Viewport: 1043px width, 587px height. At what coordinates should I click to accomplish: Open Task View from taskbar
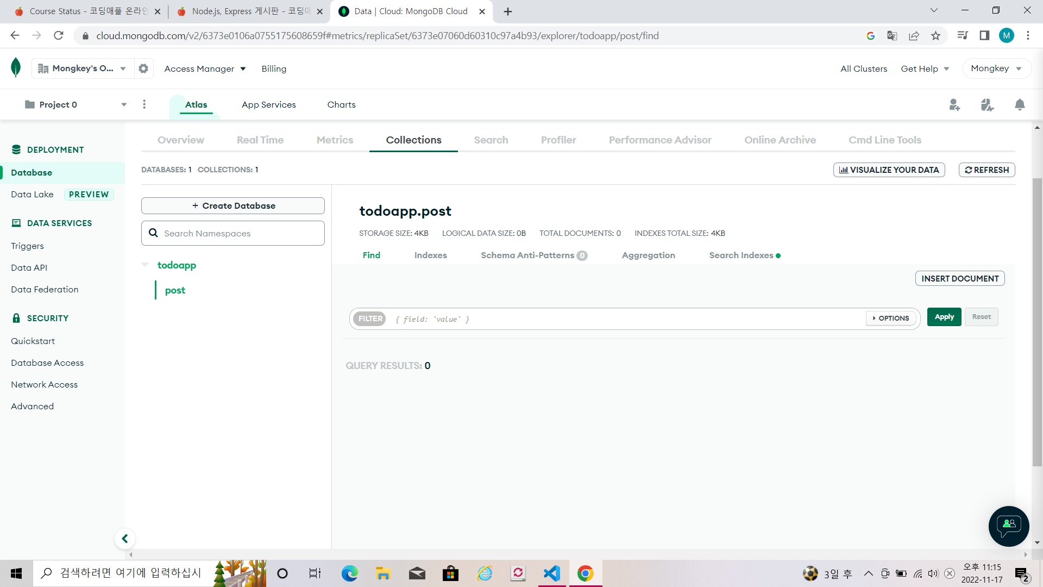click(315, 573)
